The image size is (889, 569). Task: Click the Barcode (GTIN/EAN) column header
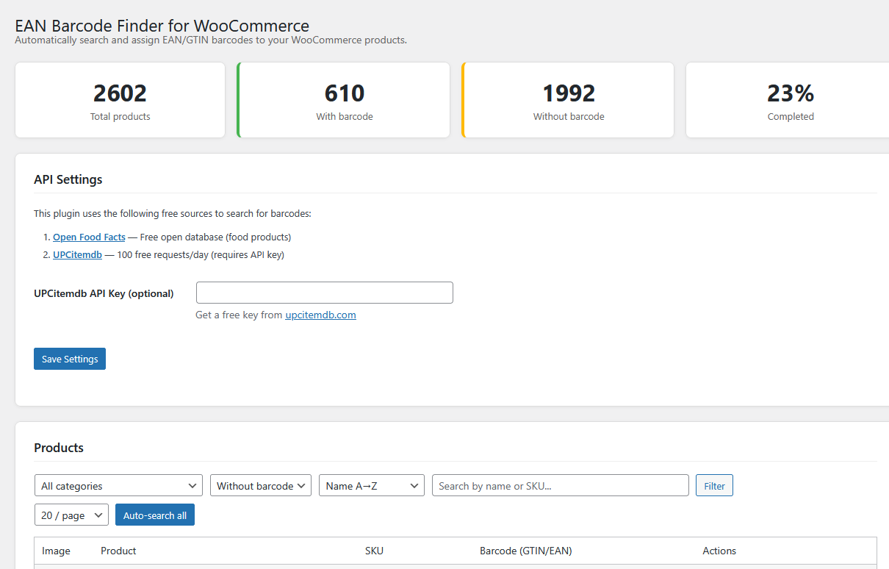[x=525, y=551]
